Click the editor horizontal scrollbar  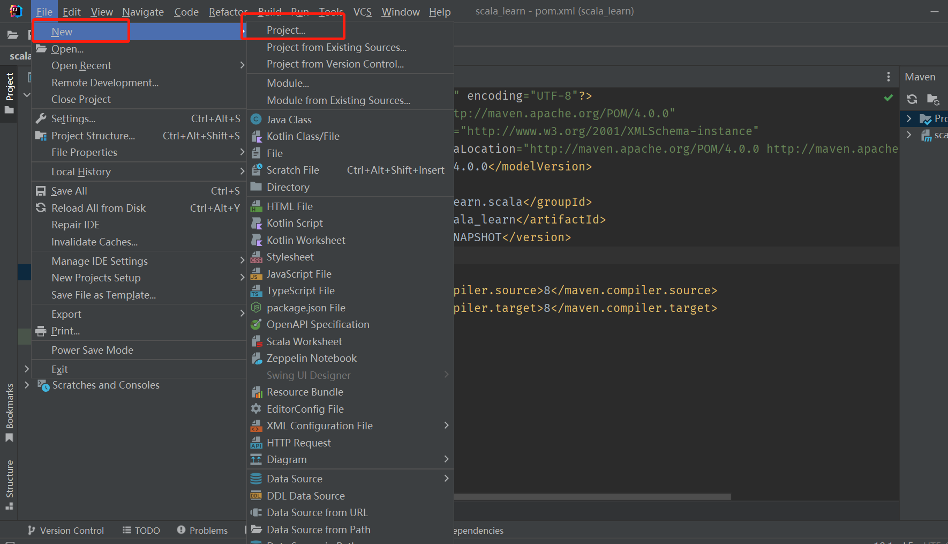tap(592, 497)
